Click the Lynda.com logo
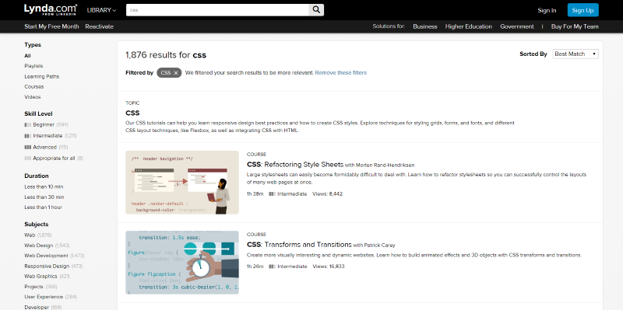 point(51,10)
